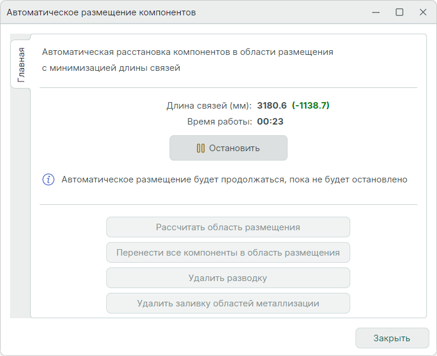Click Перенести все компоненты в область размещения
This screenshot has height=356, width=437.
(228, 253)
